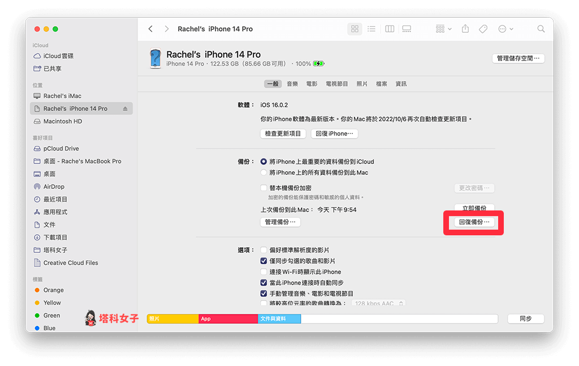
Task: Open the More actions ellipsis menu
Action: click(505, 29)
